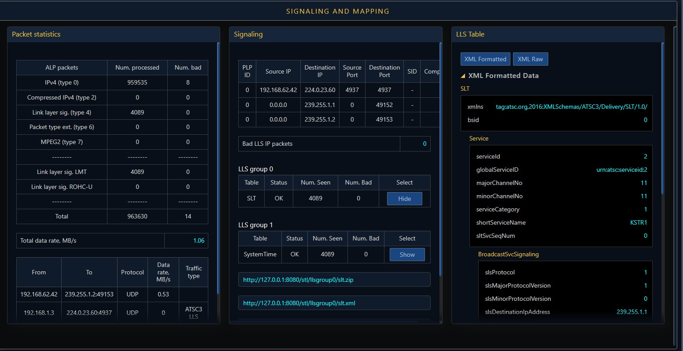Select the xmlns SLT schema value
683x351 pixels.
[572, 107]
